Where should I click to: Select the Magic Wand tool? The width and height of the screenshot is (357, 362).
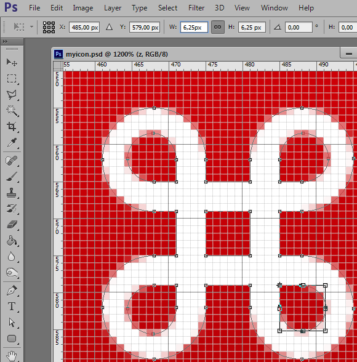(x=12, y=111)
